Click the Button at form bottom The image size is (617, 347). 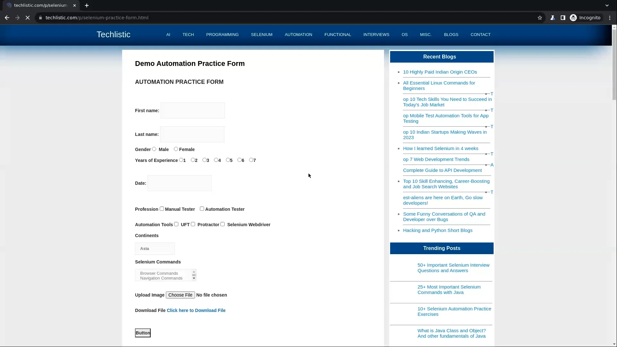pos(143,333)
